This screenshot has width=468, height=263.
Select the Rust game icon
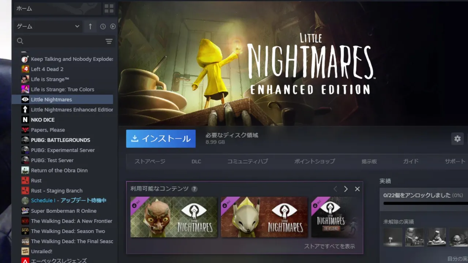[x=25, y=180]
